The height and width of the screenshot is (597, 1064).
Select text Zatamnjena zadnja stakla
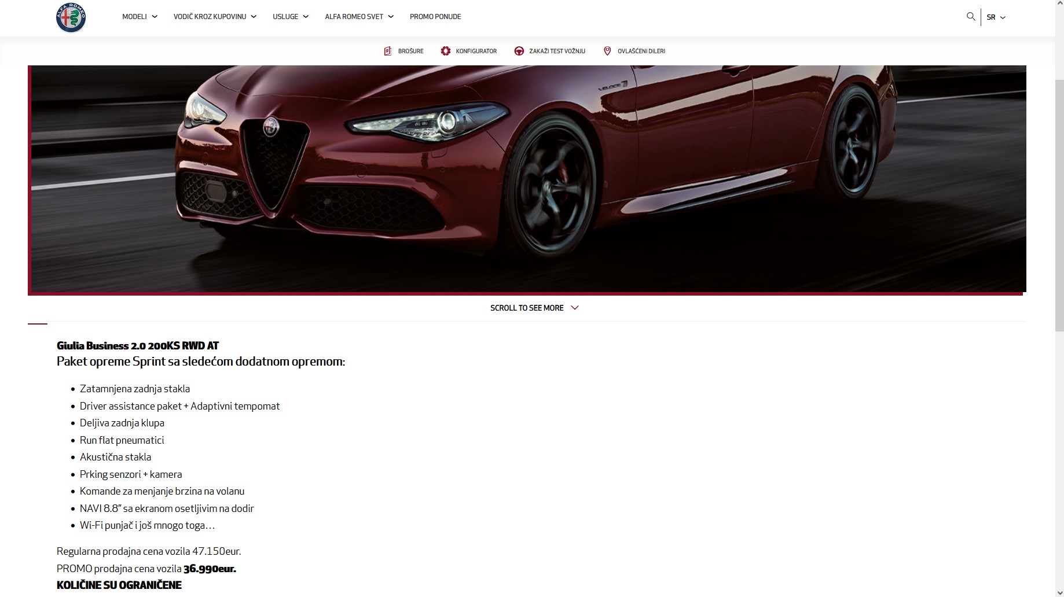pyautogui.click(x=135, y=389)
